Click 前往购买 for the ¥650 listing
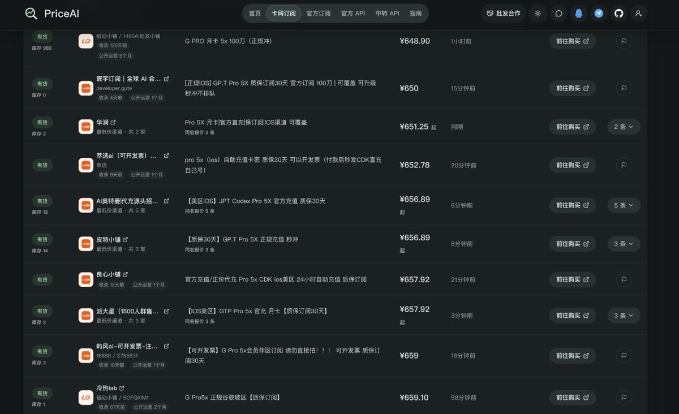 tap(573, 88)
